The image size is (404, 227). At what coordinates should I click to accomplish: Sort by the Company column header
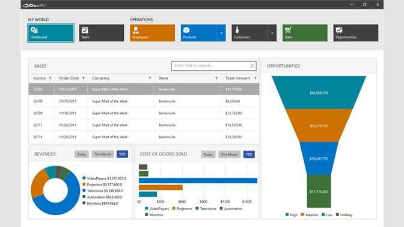(x=101, y=78)
